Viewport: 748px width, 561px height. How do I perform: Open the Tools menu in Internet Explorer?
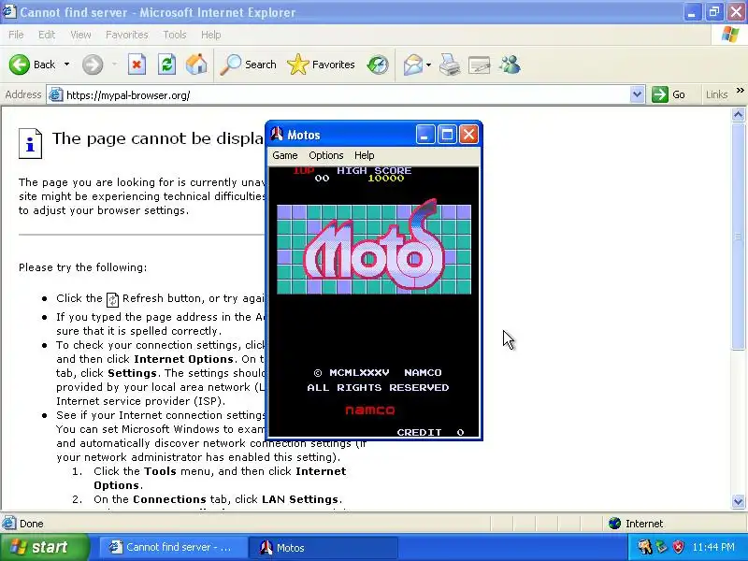[x=175, y=35]
